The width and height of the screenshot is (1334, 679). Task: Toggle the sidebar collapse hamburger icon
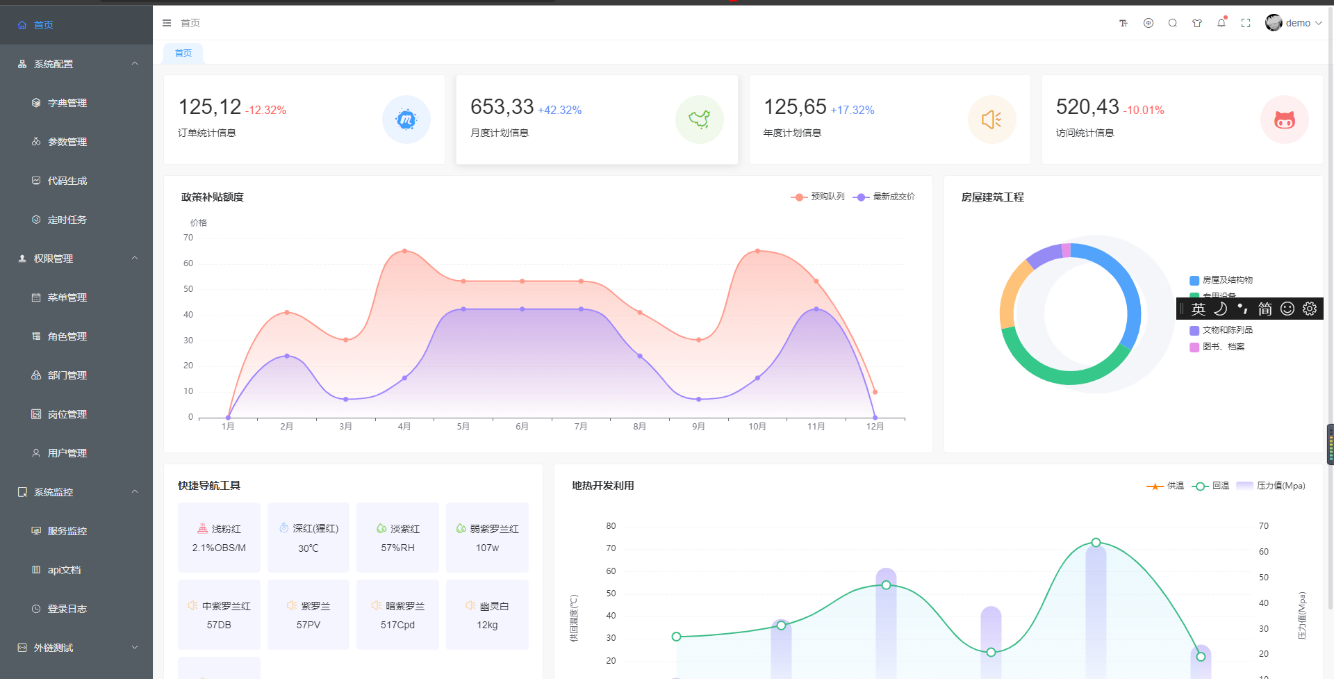pyautogui.click(x=167, y=23)
